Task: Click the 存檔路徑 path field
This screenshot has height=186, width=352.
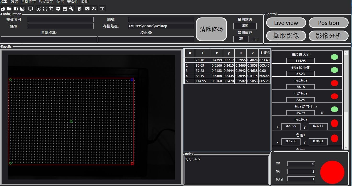Action: [x=161, y=26]
